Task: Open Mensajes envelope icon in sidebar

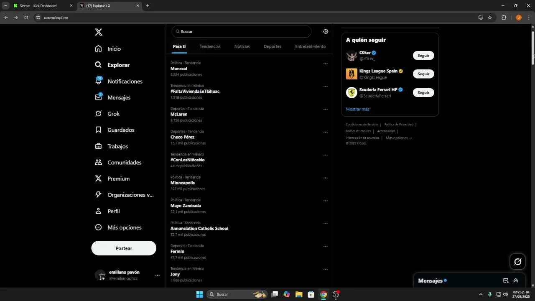Action: pyautogui.click(x=98, y=97)
